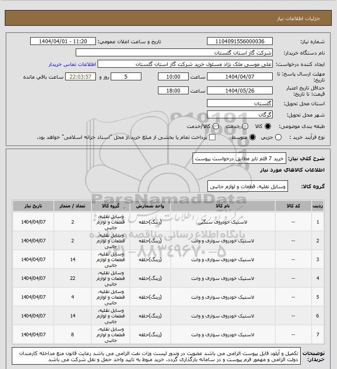
Task: Click row number 5 cell
Action: click(318, 297)
